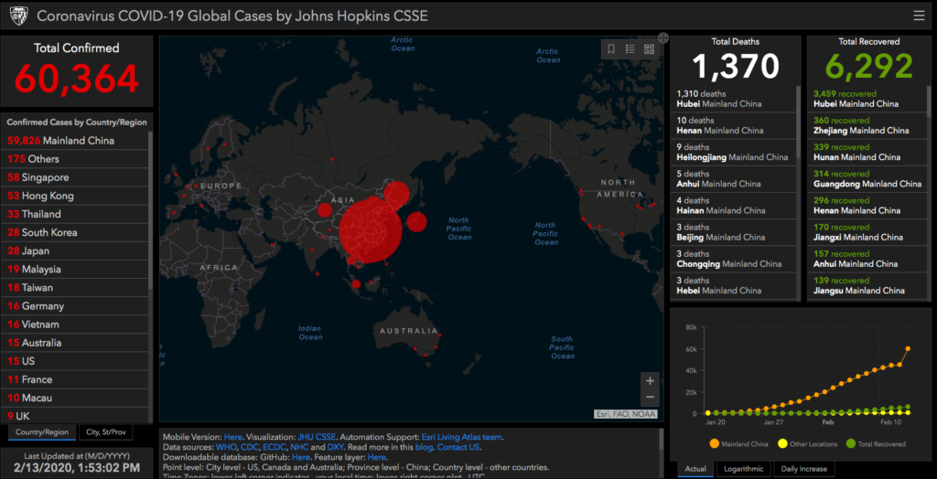Click 314 recovered Guangdong entry
Image resolution: width=937 pixels, height=479 pixels.
(867, 178)
